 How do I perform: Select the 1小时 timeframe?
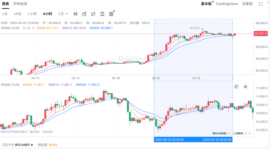click(32, 14)
